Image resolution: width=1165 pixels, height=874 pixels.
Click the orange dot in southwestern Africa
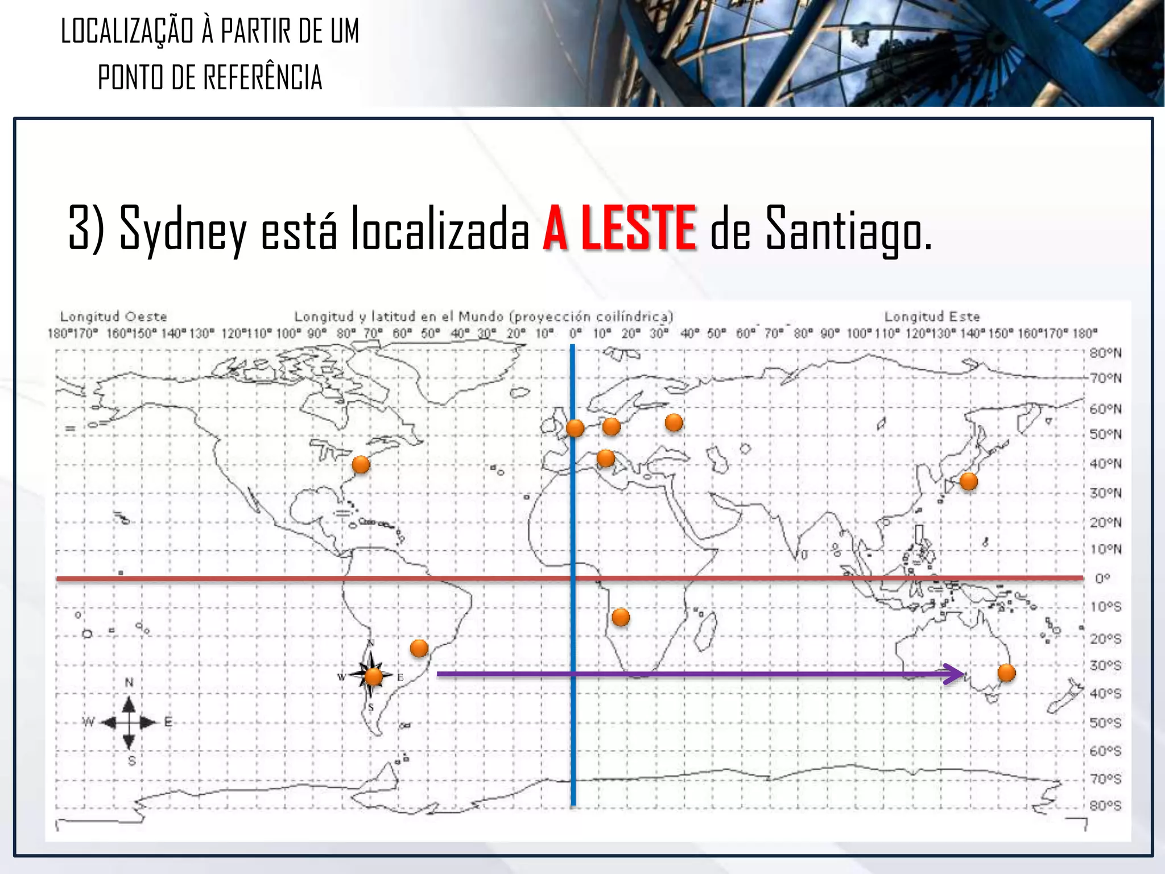point(621,617)
